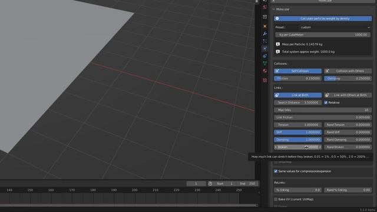Open the Collection properties tab
The width and height of the screenshot is (377, 212).
point(264,17)
